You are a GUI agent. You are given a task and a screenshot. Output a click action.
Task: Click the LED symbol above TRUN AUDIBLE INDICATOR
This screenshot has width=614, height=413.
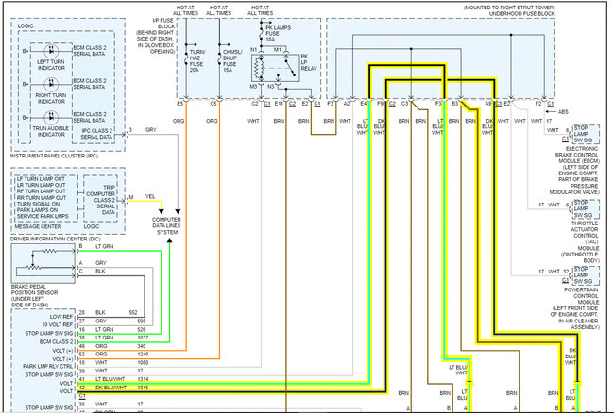coord(51,117)
